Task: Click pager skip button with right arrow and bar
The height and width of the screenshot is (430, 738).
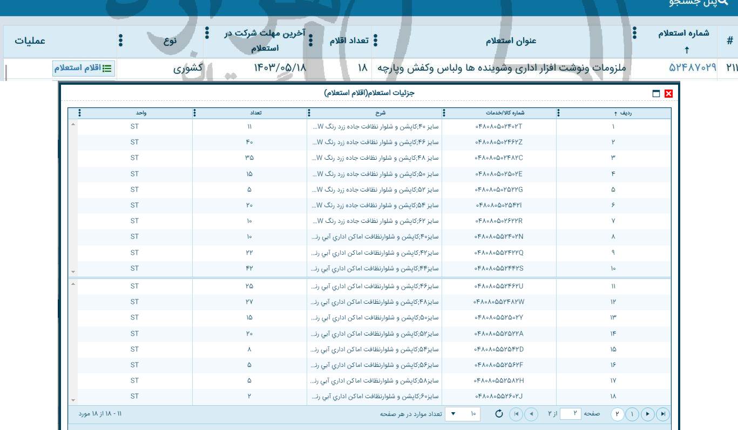Action: pyautogui.click(x=664, y=414)
